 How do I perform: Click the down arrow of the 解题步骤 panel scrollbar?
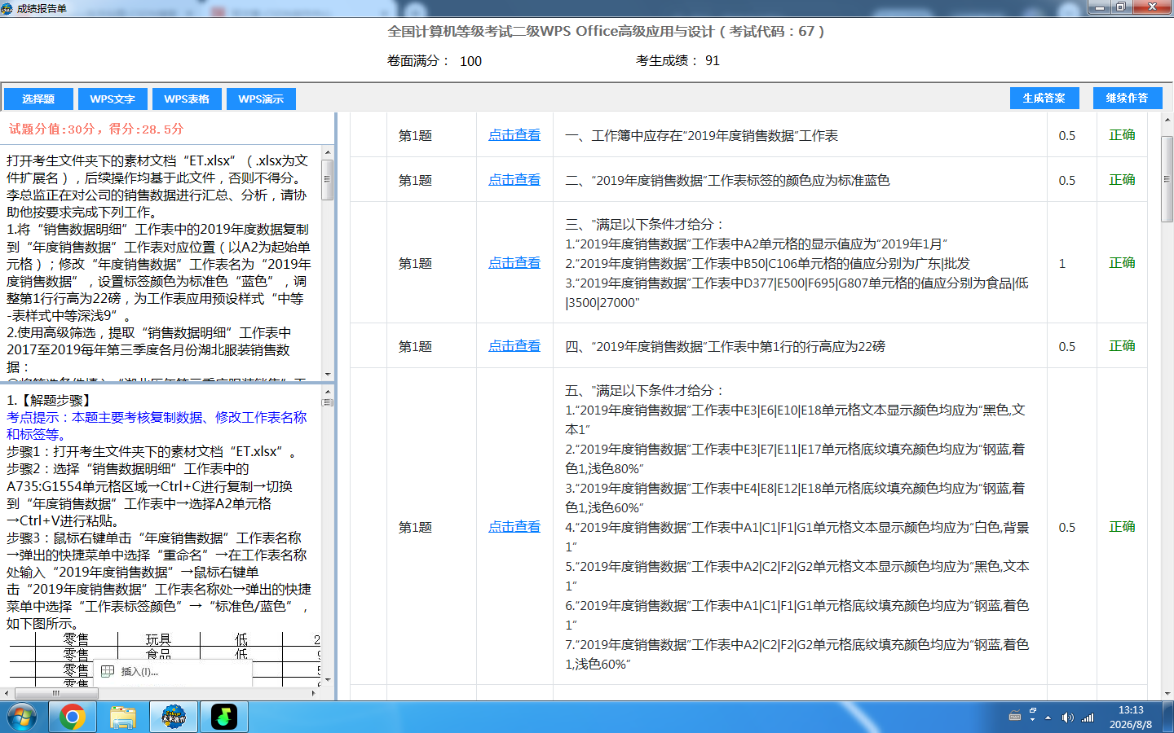click(x=328, y=680)
